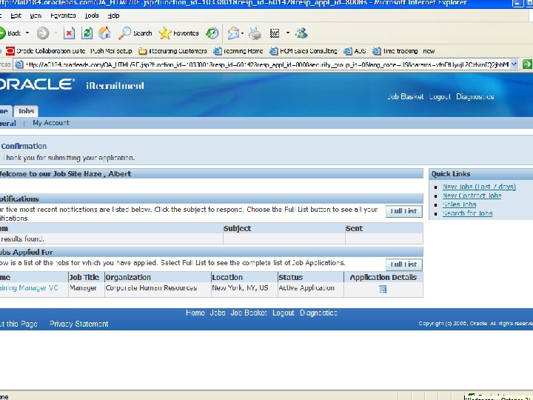Screen dimensions: 533x400
Task: Click Full List for Jobs Applied For
Action: pos(404,264)
